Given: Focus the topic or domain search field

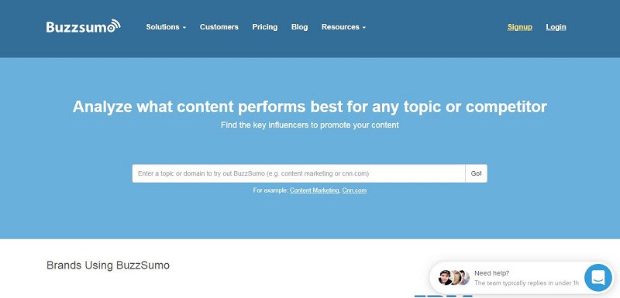Looking at the screenshot, I should tap(298, 173).
